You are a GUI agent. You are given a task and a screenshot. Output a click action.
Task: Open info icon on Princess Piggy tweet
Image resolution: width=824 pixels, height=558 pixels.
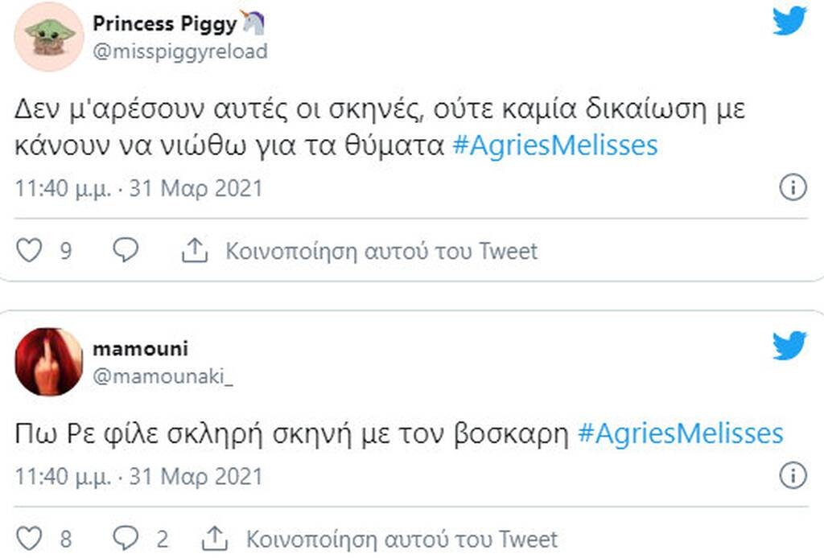(793, 187)
